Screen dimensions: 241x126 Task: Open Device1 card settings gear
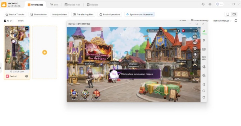click(x=26, y=76)
